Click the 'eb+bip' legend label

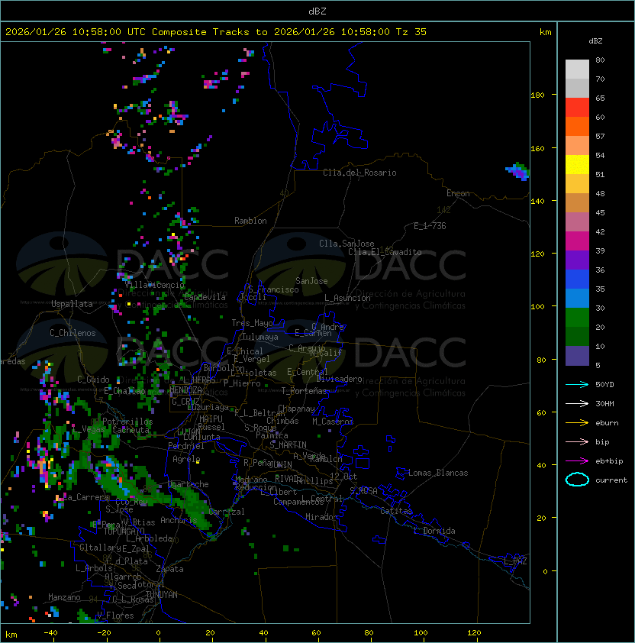coord(609,461)
